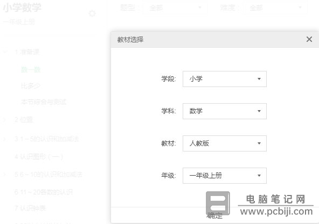Click the 年级: label
The height and width of the screenshot is (224, 319).
[x=169, y=175]
